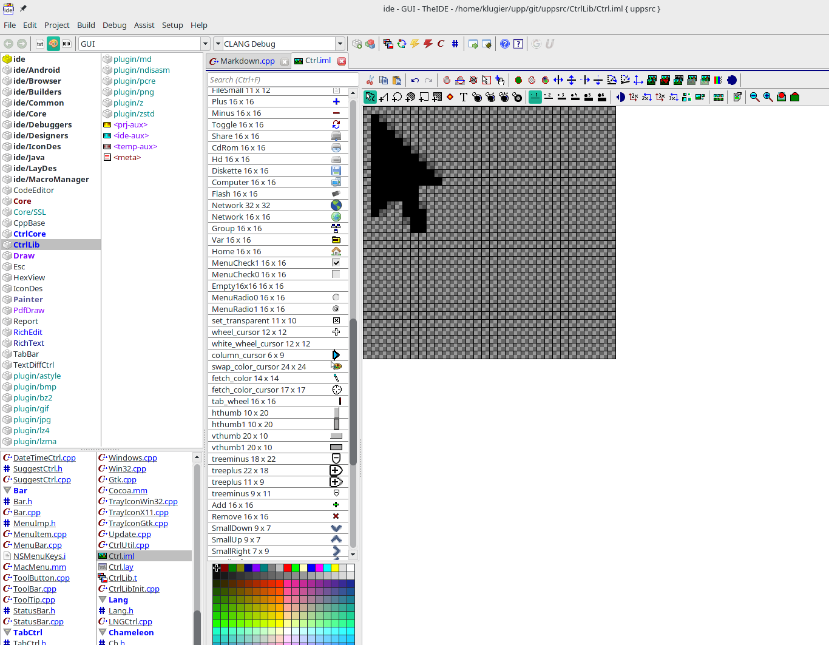Open the GUI main package dropdown

point(205,44)
